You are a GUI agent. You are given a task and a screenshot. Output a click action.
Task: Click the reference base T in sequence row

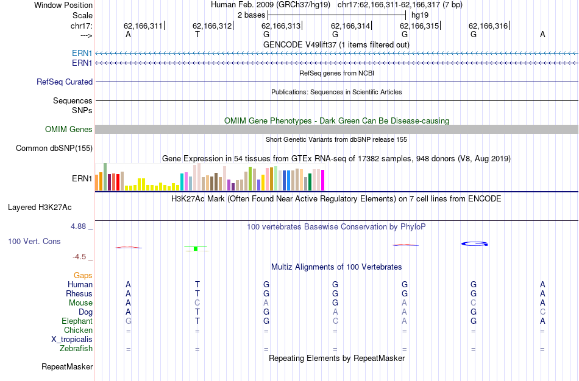pos(197,34)
